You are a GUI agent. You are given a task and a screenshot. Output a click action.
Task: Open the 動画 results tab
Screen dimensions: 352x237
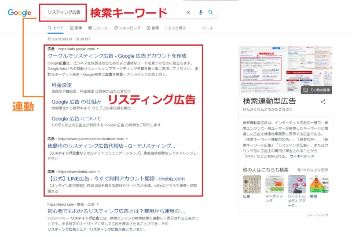(153, 28)
